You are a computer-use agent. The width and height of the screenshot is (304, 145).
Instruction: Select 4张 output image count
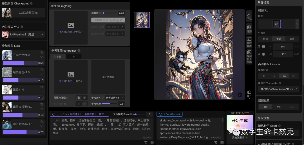click(279, 107)
